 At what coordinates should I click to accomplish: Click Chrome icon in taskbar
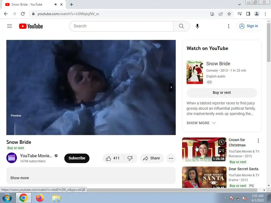click(x=24, y=198)
